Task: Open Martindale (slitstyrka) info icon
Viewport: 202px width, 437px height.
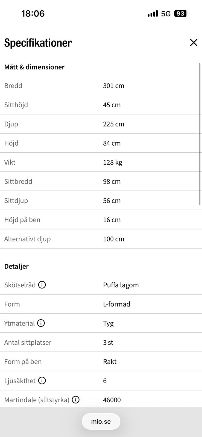Action: point(75,400)
